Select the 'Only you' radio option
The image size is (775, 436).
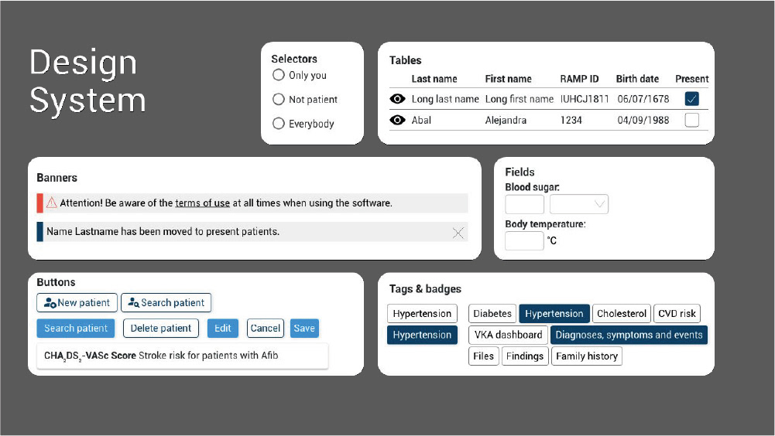click(x=278, y=75)
